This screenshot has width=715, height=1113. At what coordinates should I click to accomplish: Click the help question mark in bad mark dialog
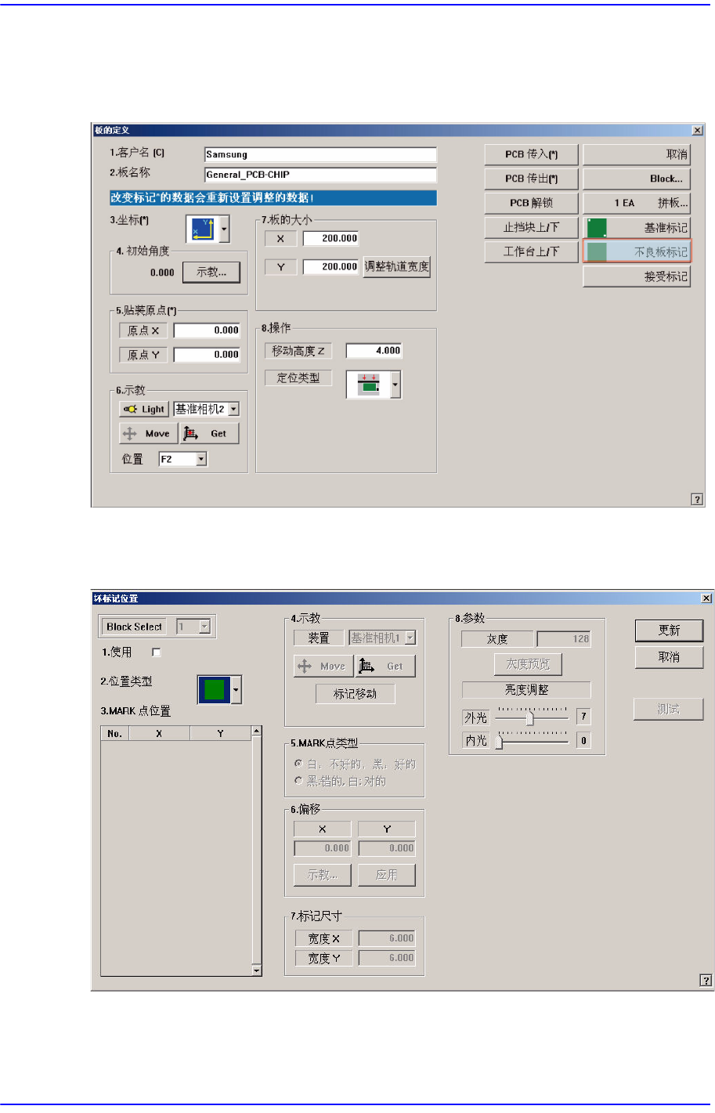click(706, 980)
